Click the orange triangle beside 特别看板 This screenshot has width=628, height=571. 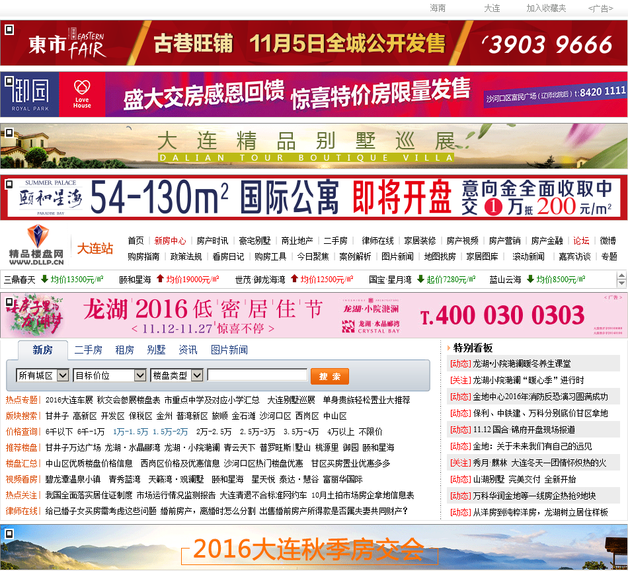449,348
